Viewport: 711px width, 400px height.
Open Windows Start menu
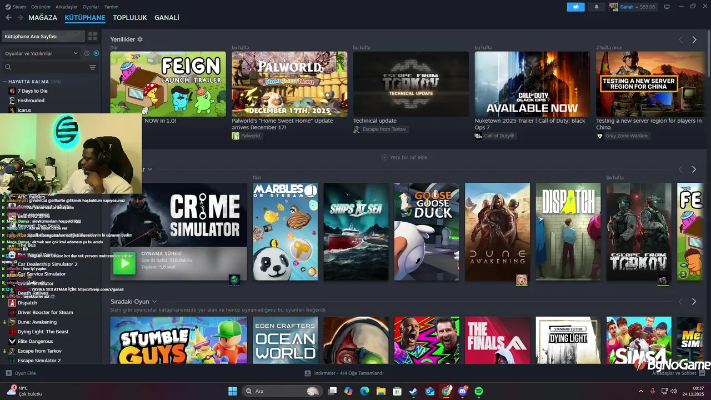coord(232,391)
